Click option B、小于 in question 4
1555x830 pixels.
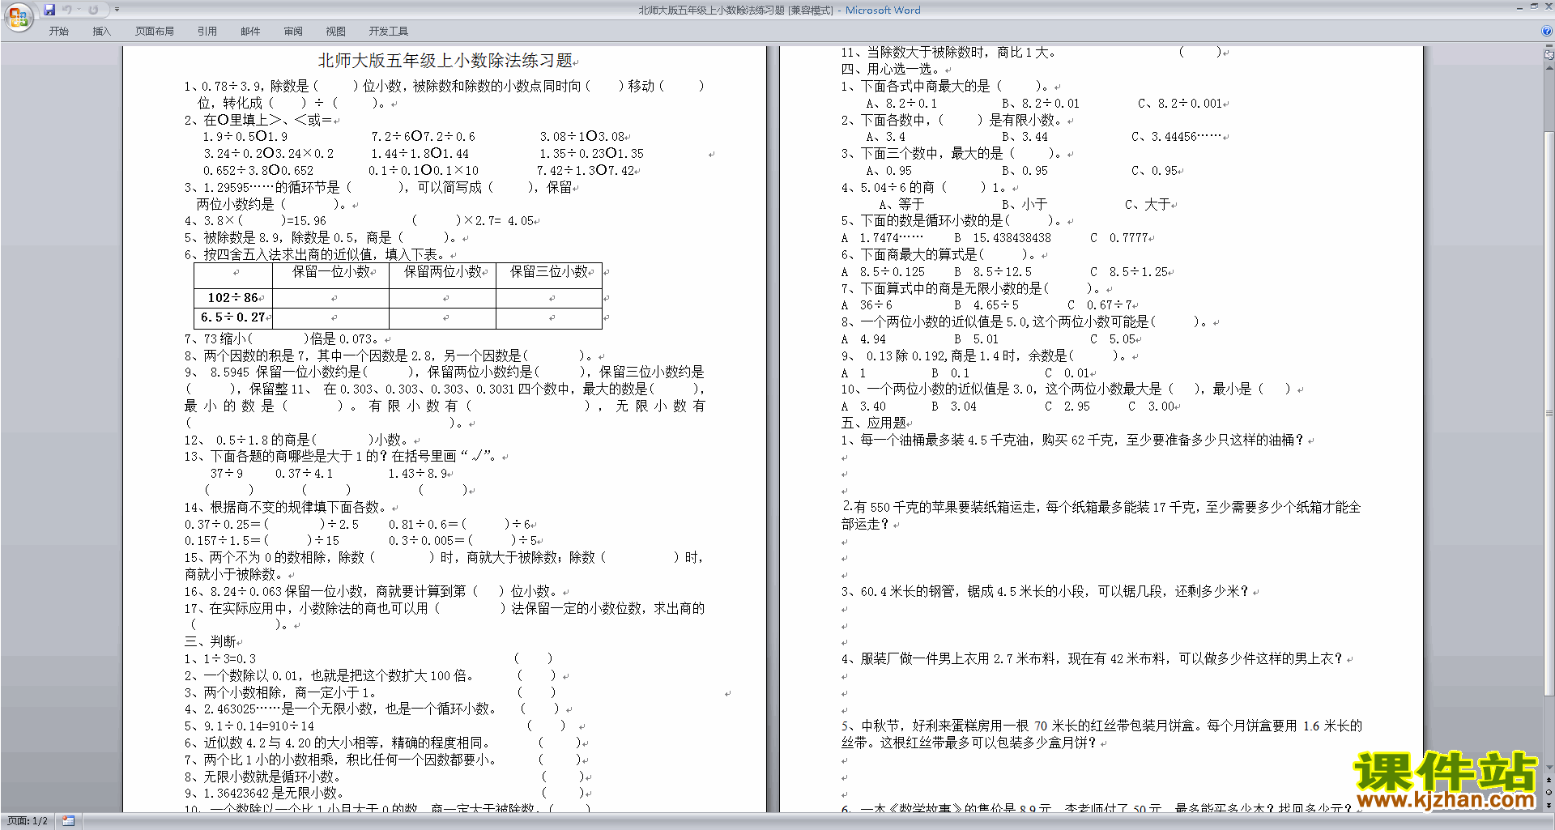click(x=1025, y=205)
